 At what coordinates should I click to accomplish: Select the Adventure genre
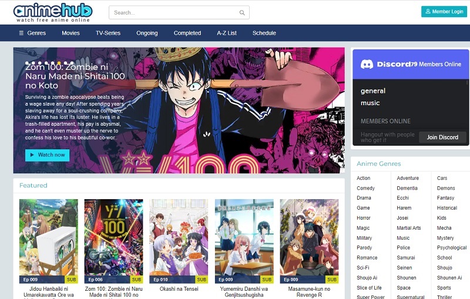point(408,178)
